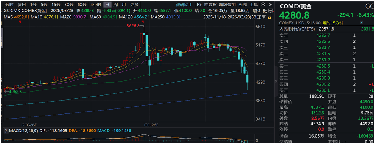Viewport: 375px width, 144px height.
Task: Click the 4062.5 low price marker
Action: pos(16,91)
